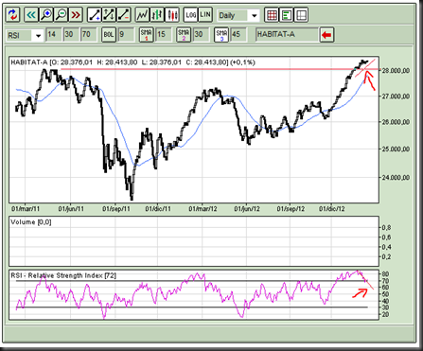Click the 01/dic/12 date label
The height and width of the screenshot is (351, 423).
[332, 209]
